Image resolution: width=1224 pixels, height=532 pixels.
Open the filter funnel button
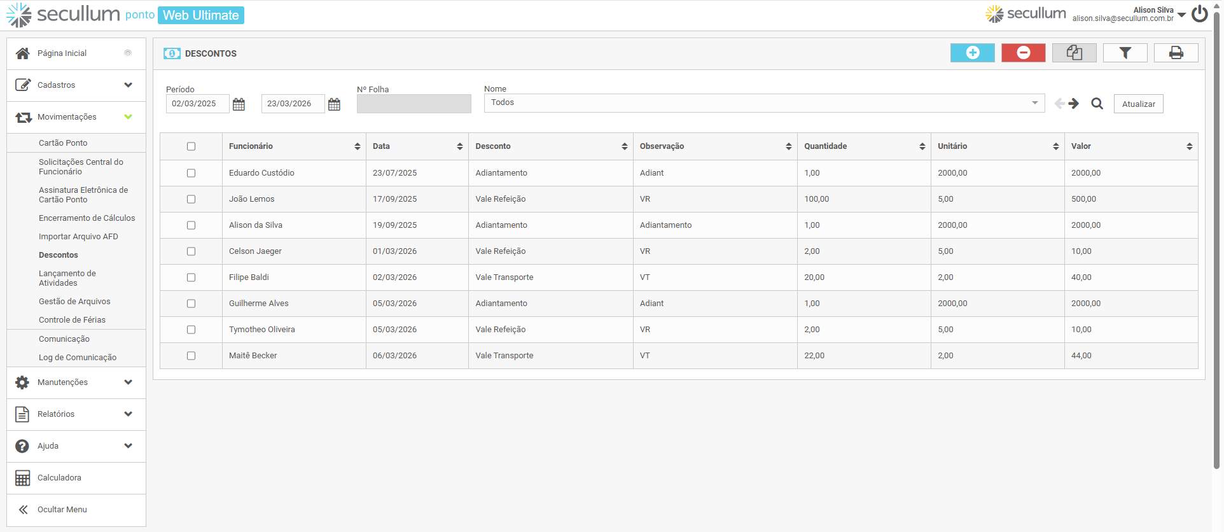click(x=1125, y=53)
